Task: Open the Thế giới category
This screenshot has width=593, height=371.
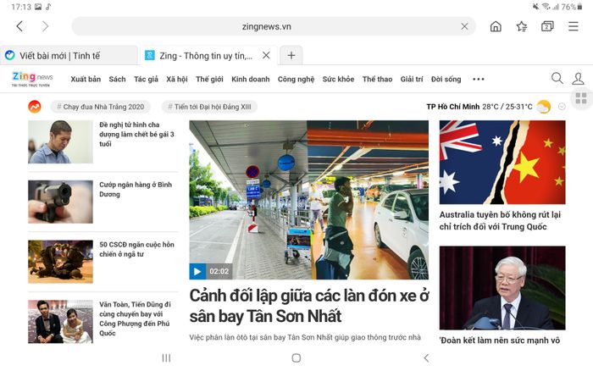Action: coord(209,79)
